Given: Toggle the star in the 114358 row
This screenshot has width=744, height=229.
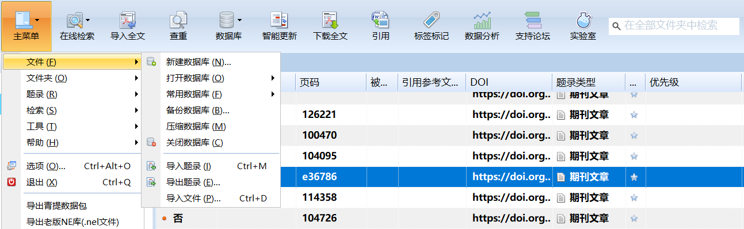Looking at the screenshot, I should [x=634, y=198].
